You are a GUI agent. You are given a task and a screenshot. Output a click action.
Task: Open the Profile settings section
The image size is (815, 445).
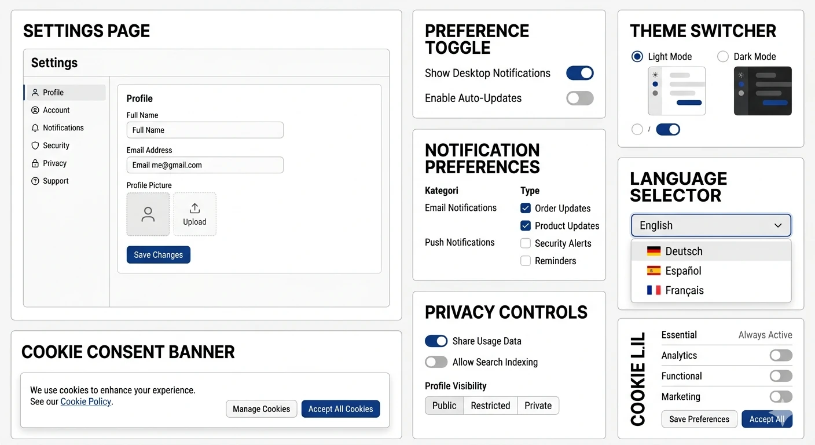click(x=66, y=92)
